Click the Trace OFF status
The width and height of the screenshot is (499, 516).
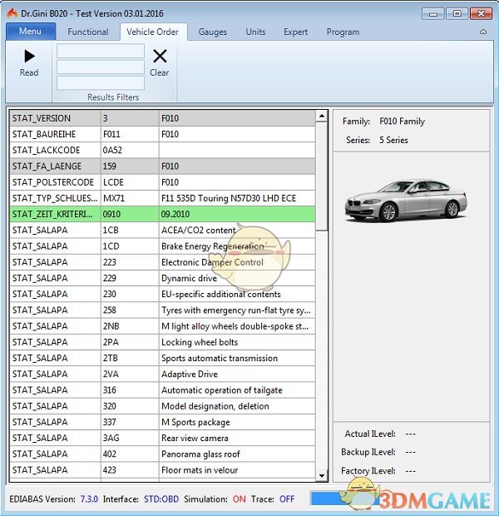(x=287, y=499)
